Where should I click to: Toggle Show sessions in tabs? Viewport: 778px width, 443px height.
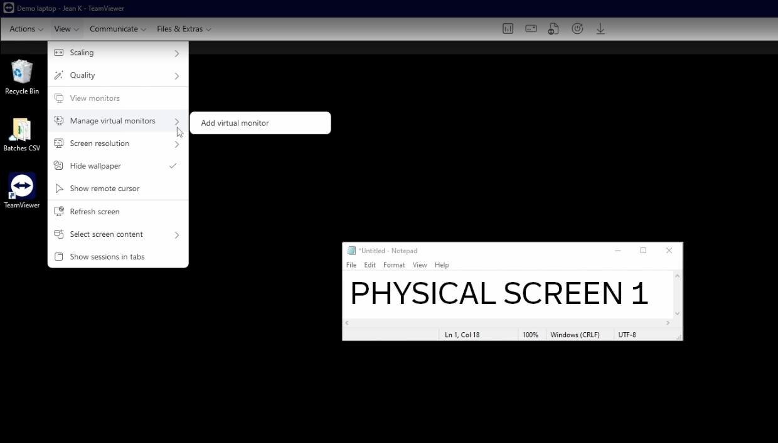coord(118,257)
